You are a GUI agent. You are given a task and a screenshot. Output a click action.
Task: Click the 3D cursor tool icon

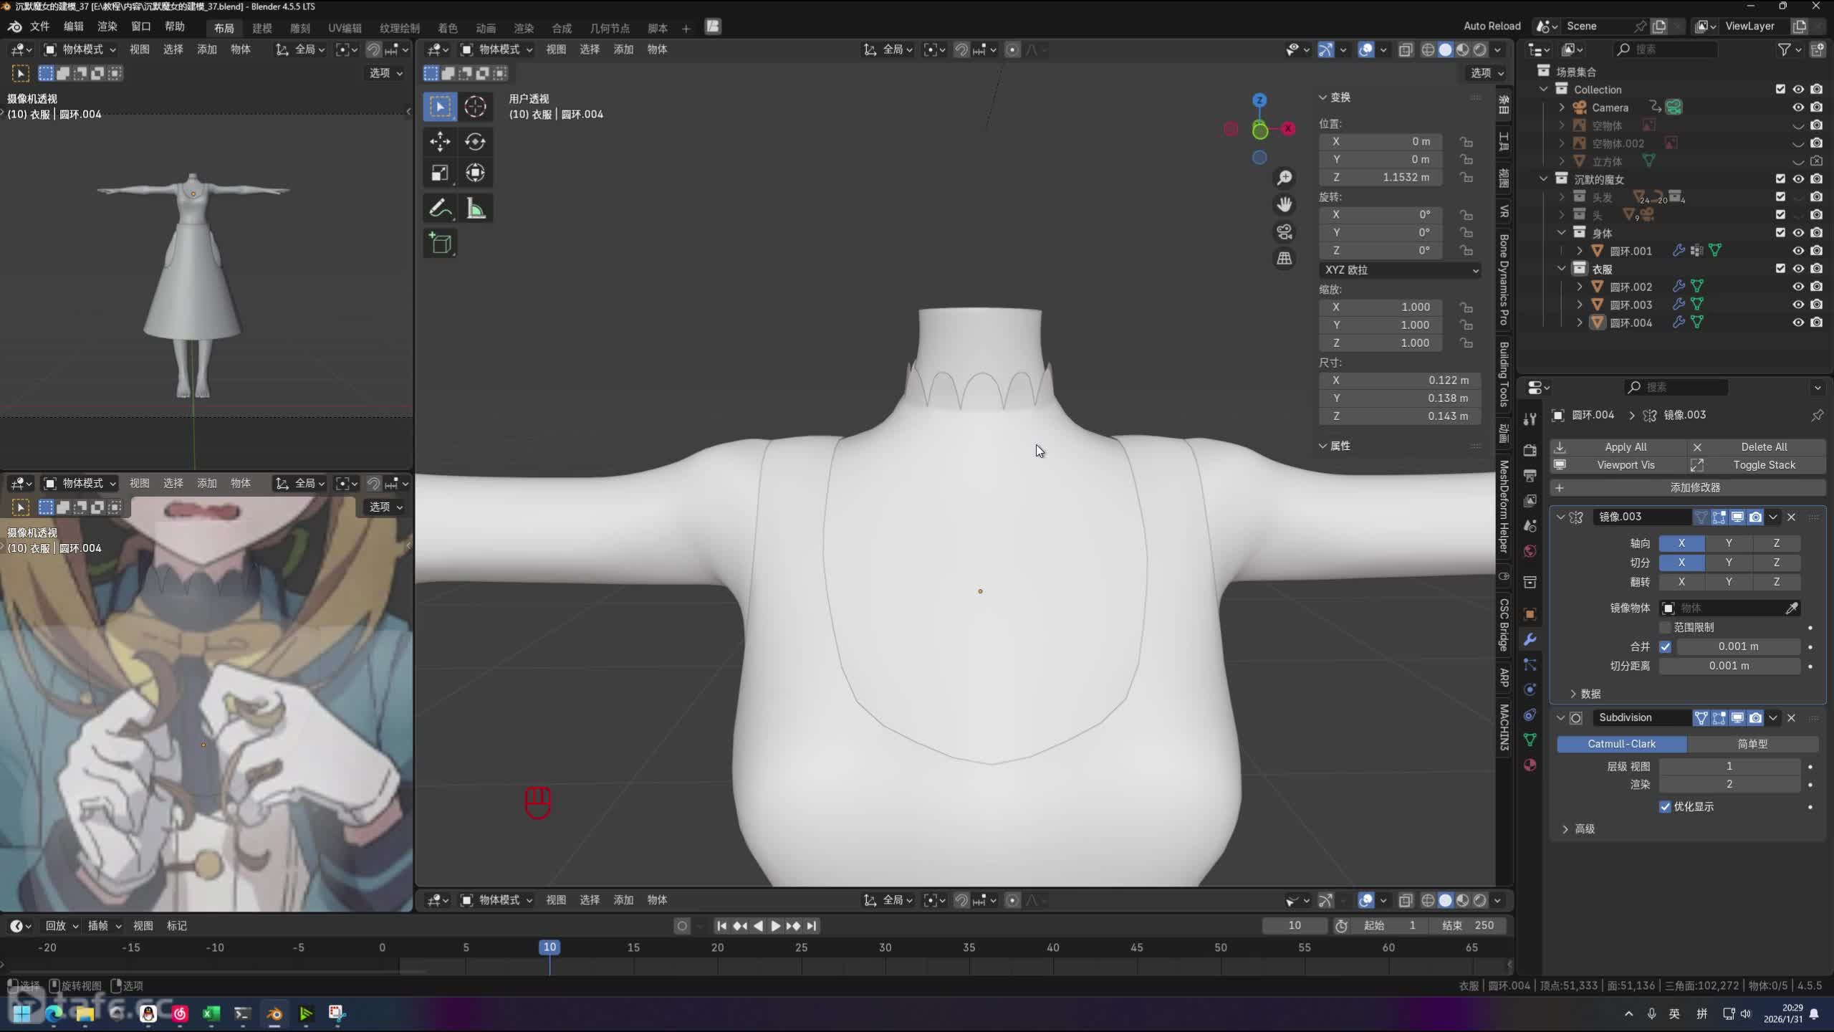tap(475, 107)
